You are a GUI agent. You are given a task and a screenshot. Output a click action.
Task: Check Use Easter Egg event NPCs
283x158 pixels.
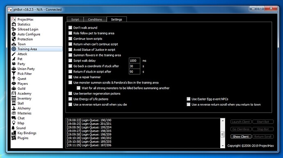click(188, 99)
